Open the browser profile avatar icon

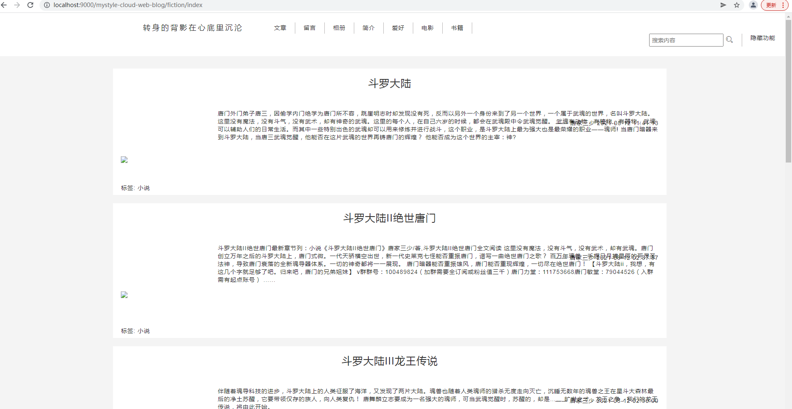[x=753, y=5]
